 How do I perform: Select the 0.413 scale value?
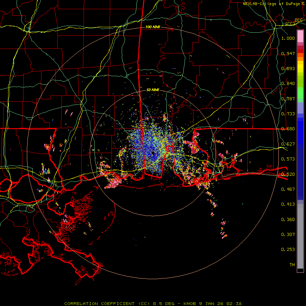288,204
